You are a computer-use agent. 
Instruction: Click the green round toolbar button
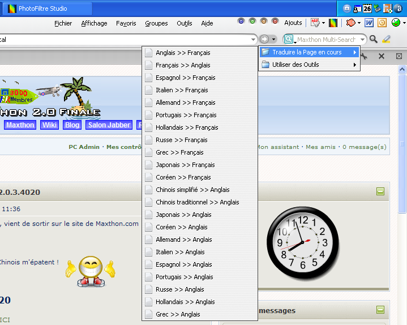(x=252, y=21)
